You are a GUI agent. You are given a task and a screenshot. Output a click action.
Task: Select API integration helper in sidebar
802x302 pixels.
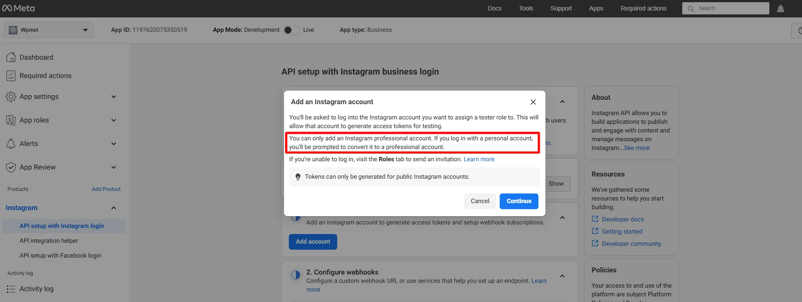coord(49,241)
